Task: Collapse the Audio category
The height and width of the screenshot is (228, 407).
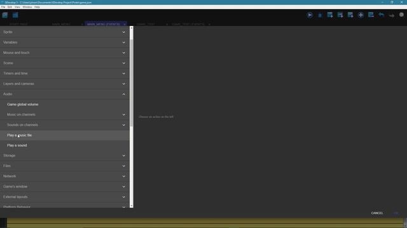Action: coord(65,94)
